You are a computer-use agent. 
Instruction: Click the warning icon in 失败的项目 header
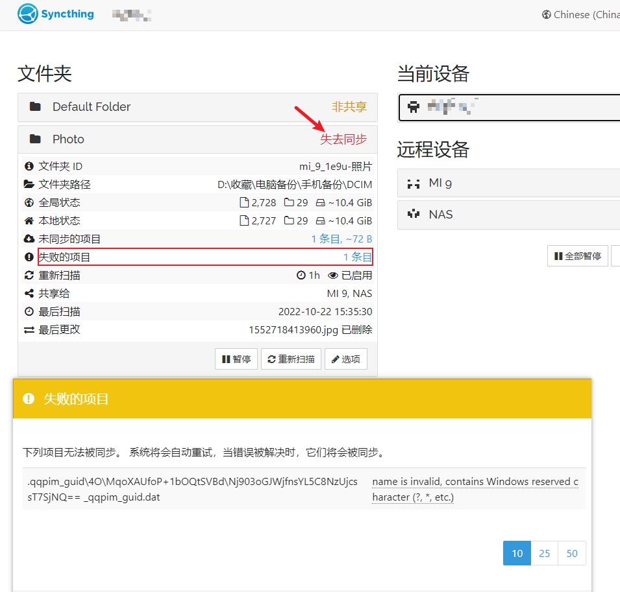(x=29, y=399)
